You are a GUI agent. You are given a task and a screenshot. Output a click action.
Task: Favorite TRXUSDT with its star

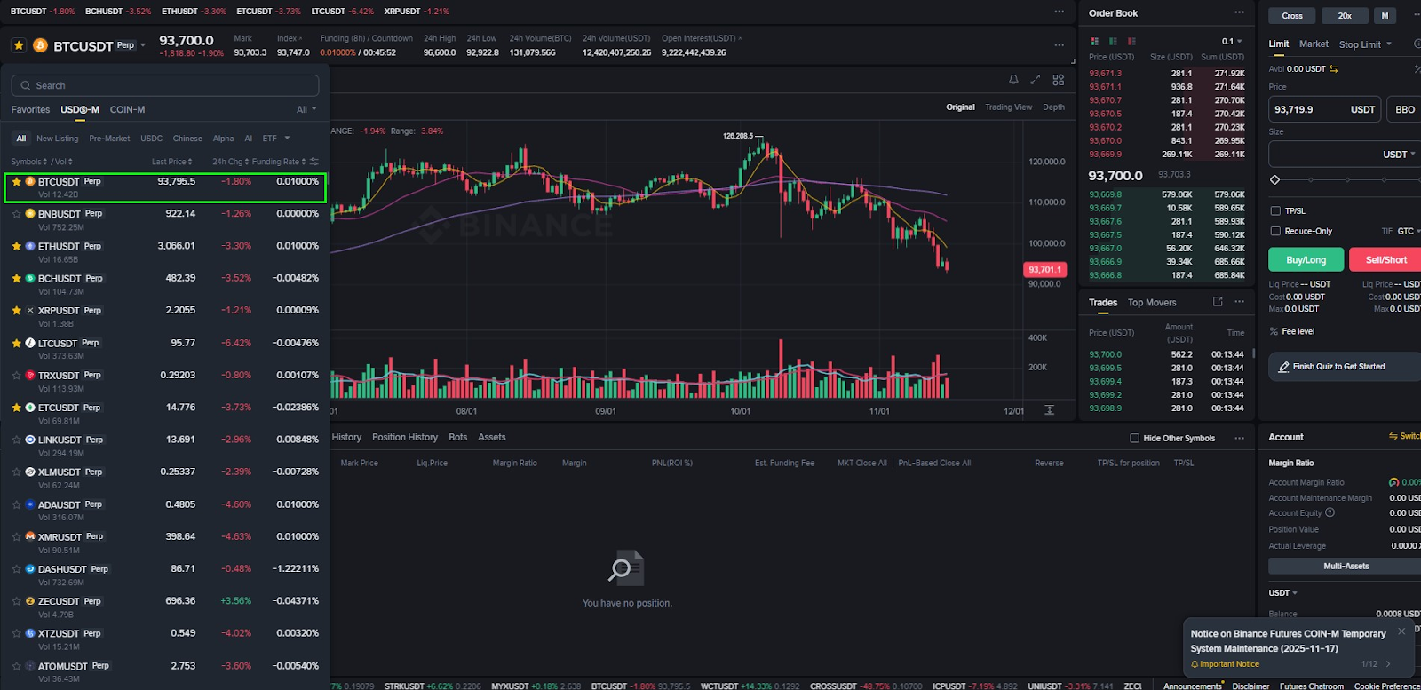[17, 376]
